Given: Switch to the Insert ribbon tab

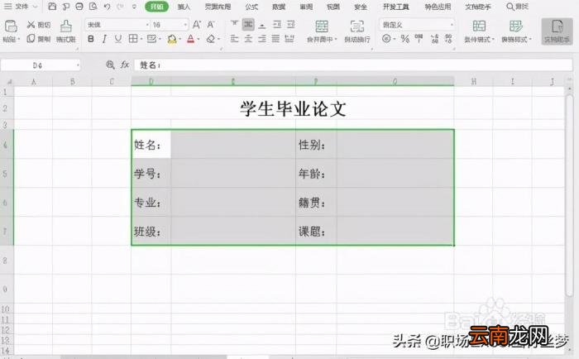Looking at the screenshot, I should click(184, 7).
